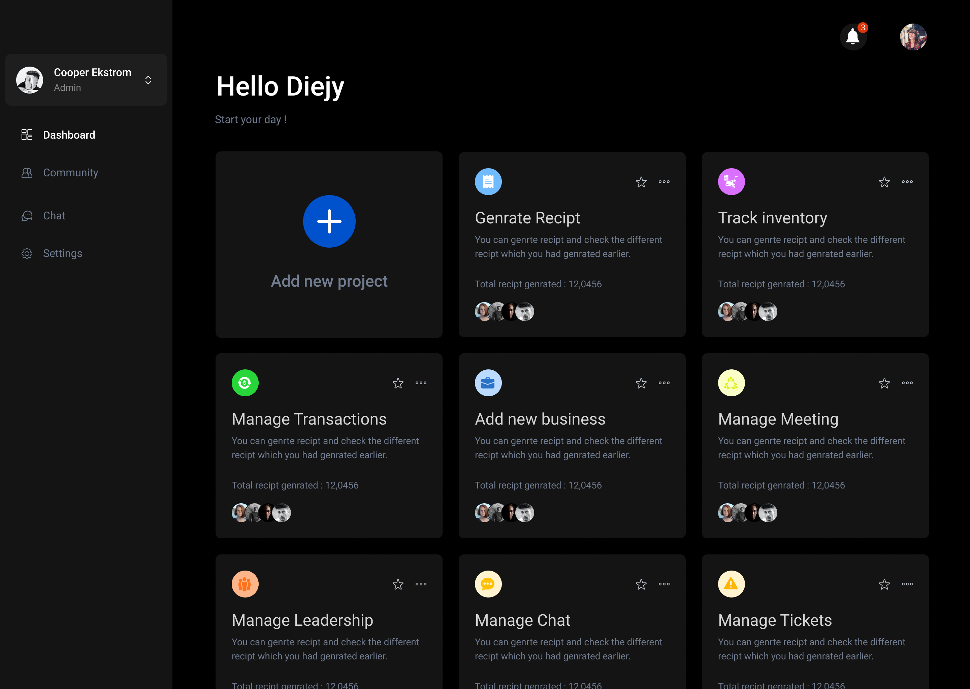The width and height of the screenshot is (970, 689).
Task: Click the Chat bubble icon in sidebar
Action: [27, 216]
